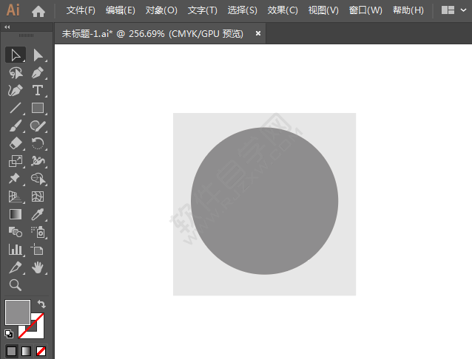Select the Zoom magnifier tool
The width and height of the screenshot is (472, 359).
pos(16,284)
